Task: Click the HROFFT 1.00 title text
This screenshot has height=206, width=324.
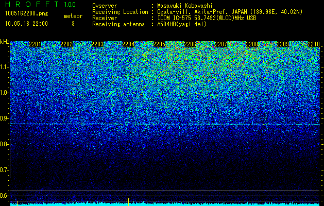Action: (40, 4)
